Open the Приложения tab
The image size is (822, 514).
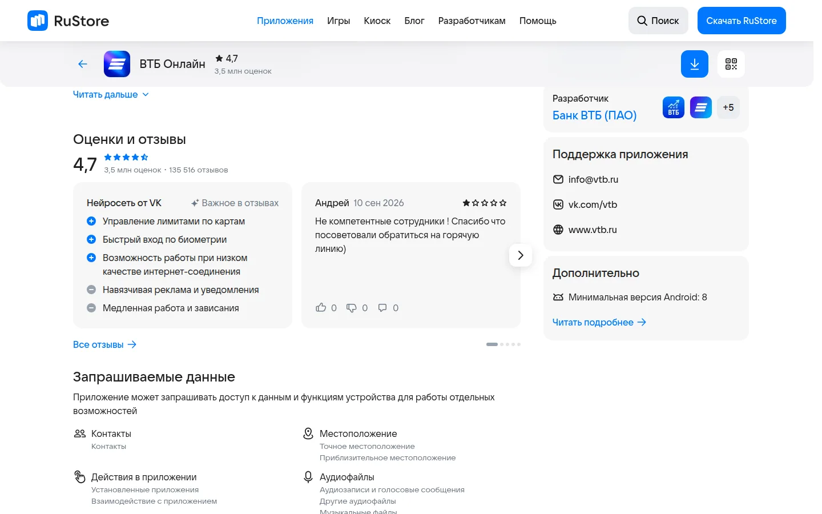coord(285,21)
